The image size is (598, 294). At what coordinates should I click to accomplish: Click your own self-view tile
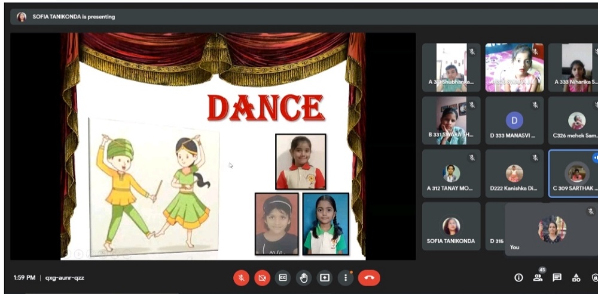(551, 229)
